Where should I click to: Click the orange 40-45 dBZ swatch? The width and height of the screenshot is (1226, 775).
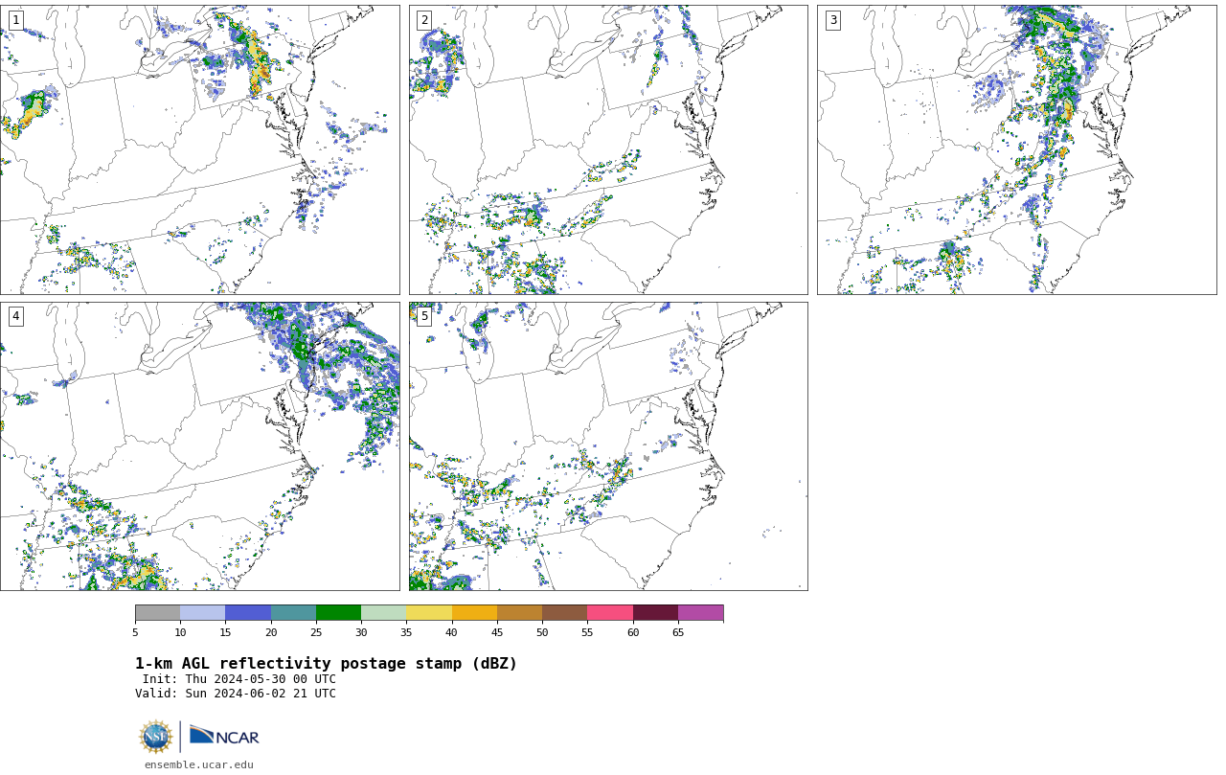(x=474, y=613)
